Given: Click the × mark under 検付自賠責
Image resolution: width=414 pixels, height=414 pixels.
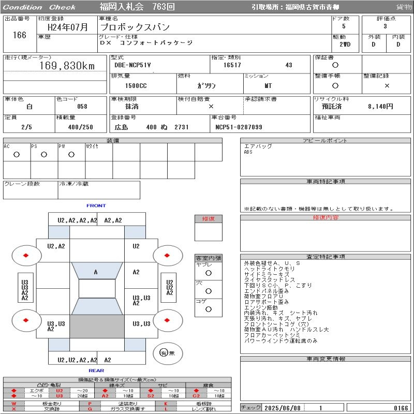Looking at the screenshot, I should [211, 106].
